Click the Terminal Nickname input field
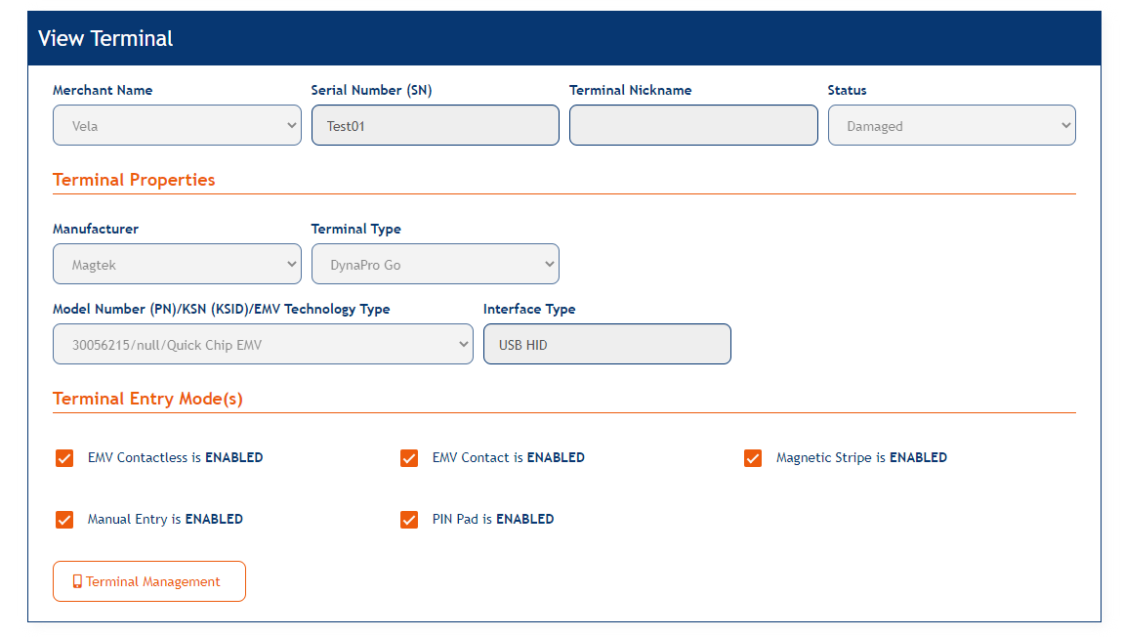1123x637 pixels. point(693,124)
